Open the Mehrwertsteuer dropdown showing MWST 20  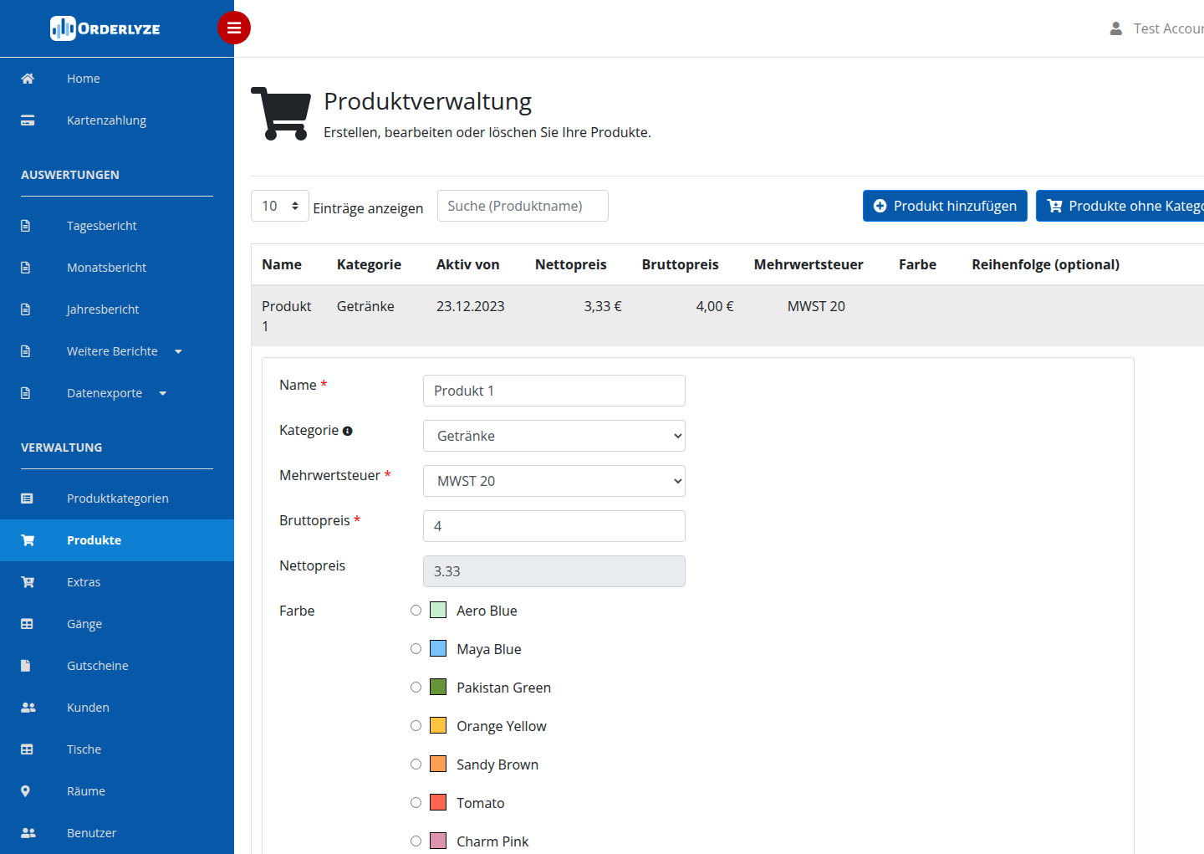(x=554, y=481)
